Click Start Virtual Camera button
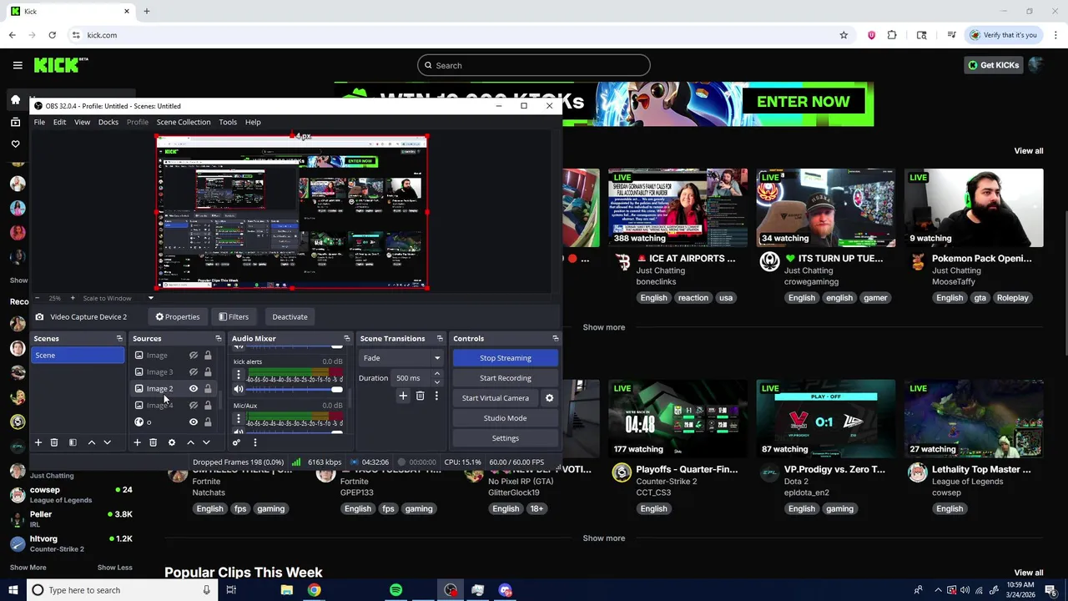1068x601 pixels. coord(496,398)
